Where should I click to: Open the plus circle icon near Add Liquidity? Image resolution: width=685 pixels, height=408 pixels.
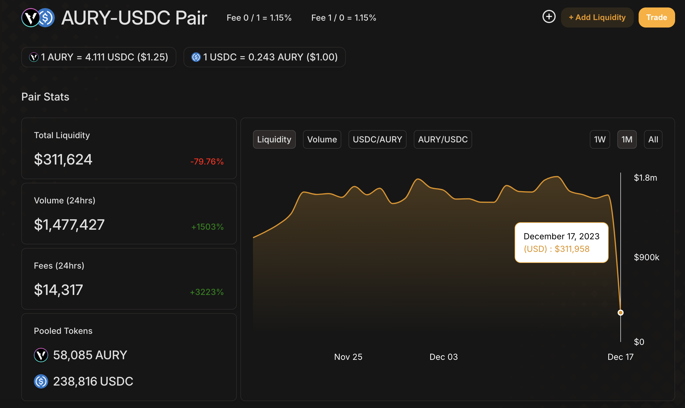click(x=549, y=17)
